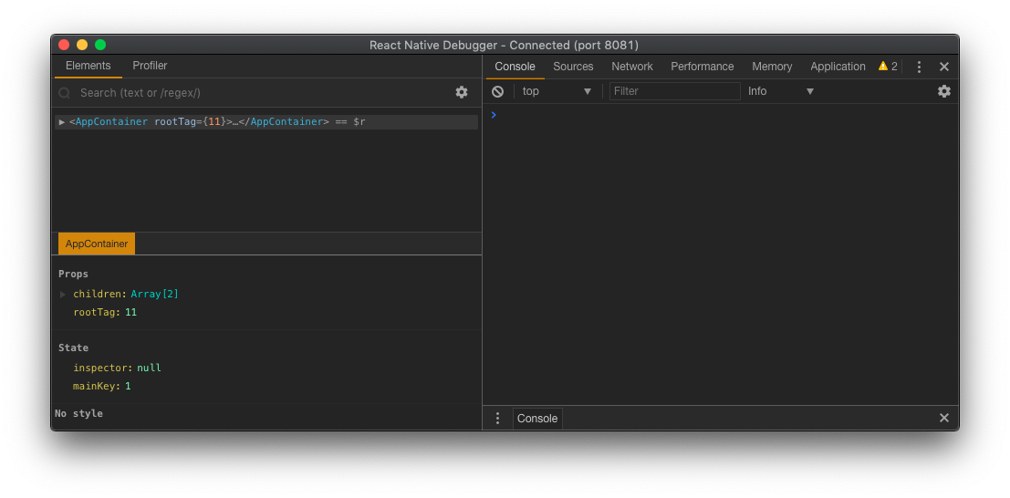Image resolution: width=1010 pixels, height=498 pixels.
Task: Open the Network tab
Action: click(x=632, y=67)
